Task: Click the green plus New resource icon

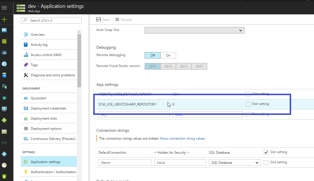Action: click(x=4, y=19)
